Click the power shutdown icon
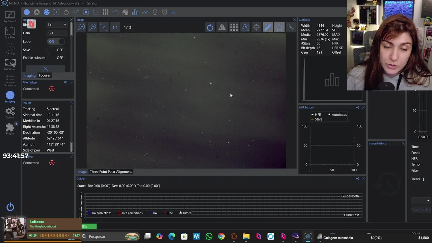Viewport: 432px width, 243px height. click(x=10, y=207)
